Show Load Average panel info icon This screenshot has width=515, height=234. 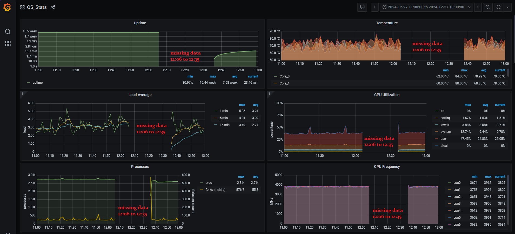coord(22,94)
